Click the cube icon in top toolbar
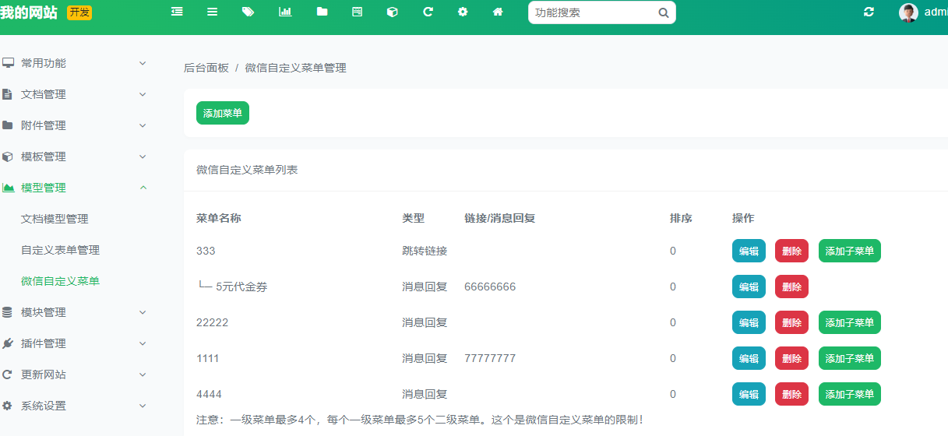948x436 pixels. [393, 12]
